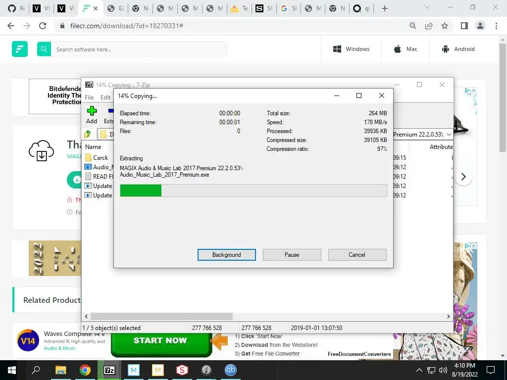Open the Edit menu in 7-Zip
Screen dimensions: 507x380
[105, 97]
